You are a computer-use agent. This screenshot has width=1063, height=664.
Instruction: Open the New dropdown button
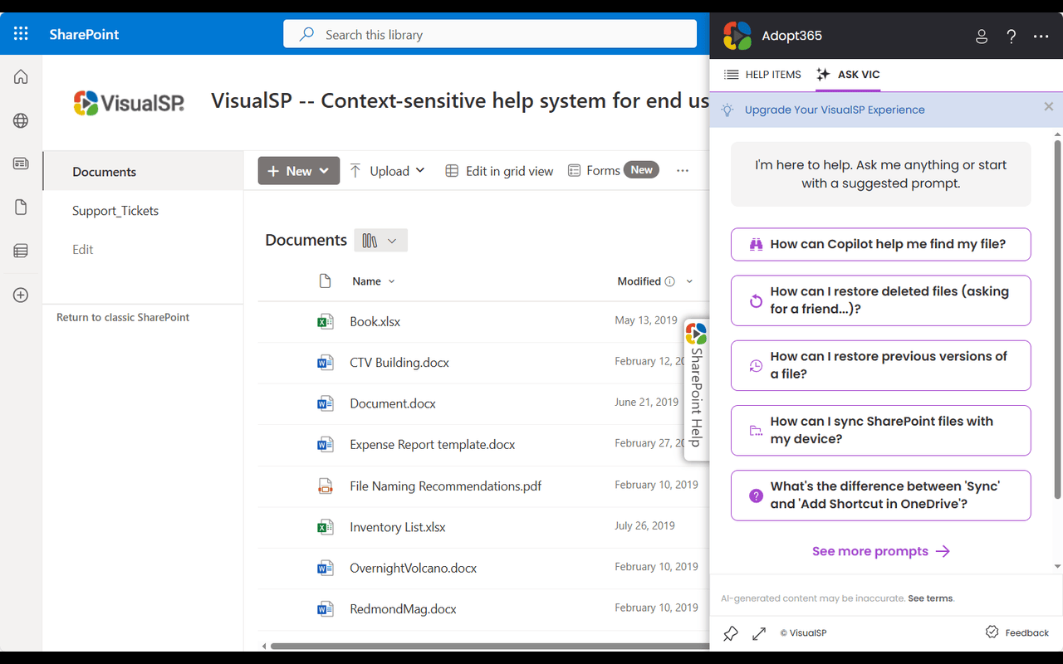(299, 171)
